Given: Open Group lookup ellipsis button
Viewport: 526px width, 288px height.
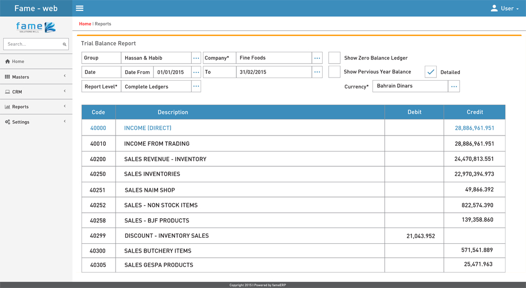Looking at the screenshot, I should click(196, 58).
